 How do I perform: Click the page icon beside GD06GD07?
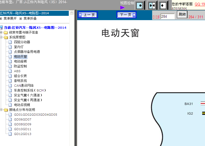[10, 119]
